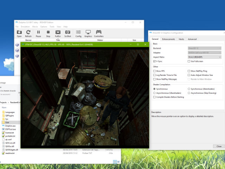
Task: Enable Compile Shaders Before Starting checkbox
Action: pos(154,97)
